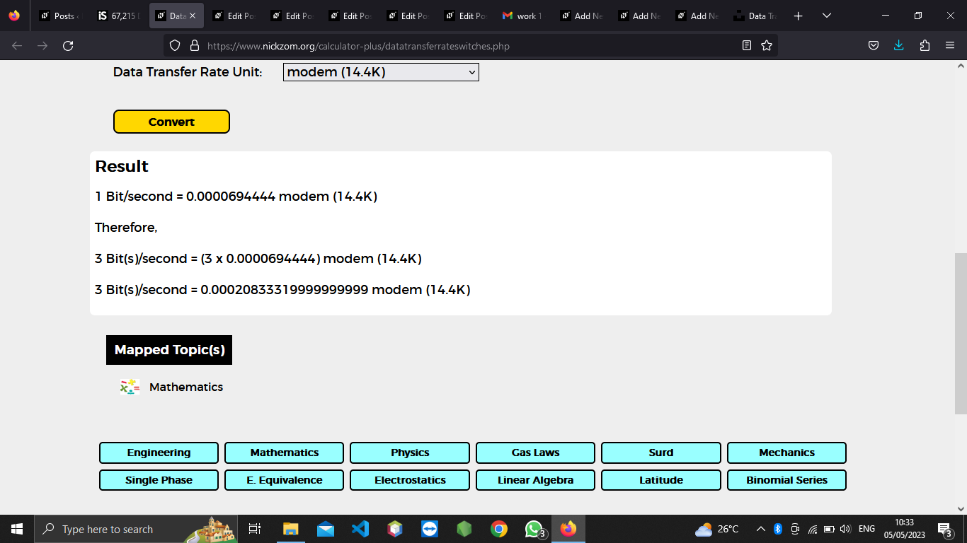Screen dimensions: 967x543
Task: Show hidden system tray icons chevron
Action: (761, 529)
